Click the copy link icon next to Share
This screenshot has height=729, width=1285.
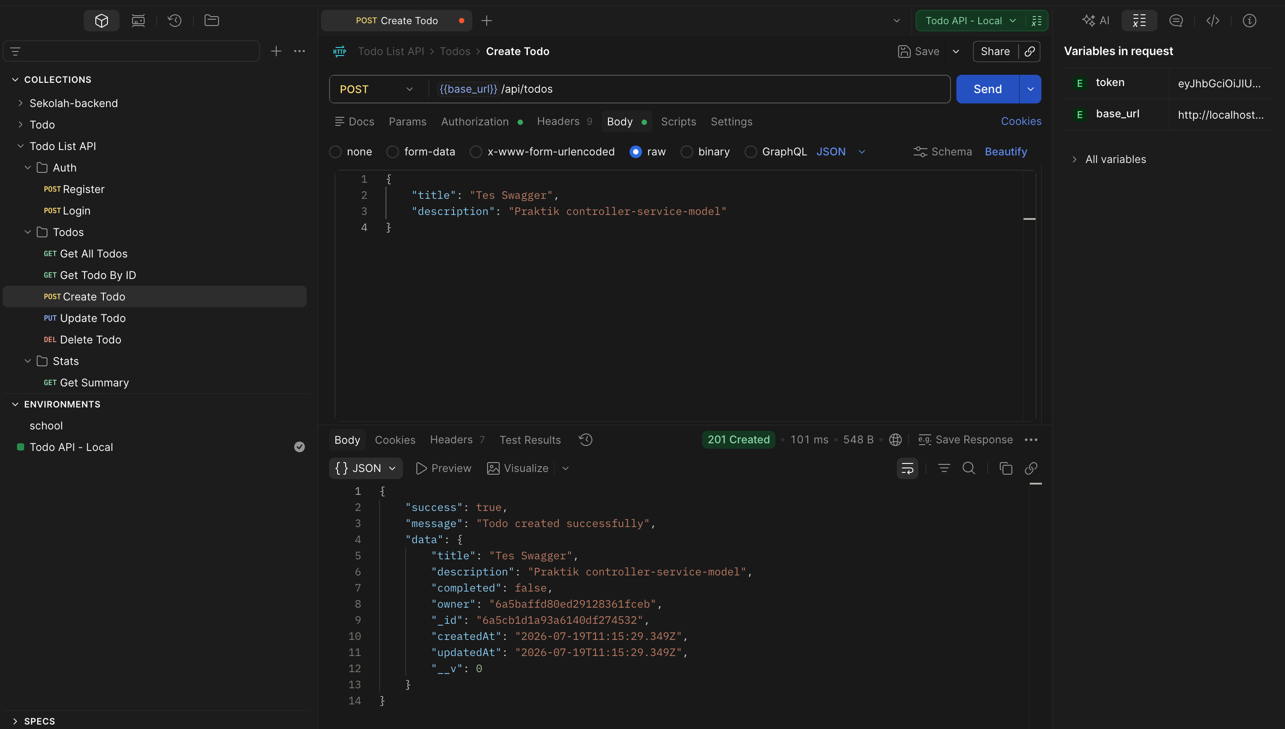[x=1030, y=51]
